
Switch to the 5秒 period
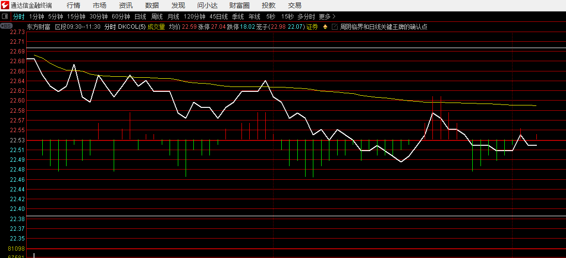pyautogui.click(x=271, y=17)
